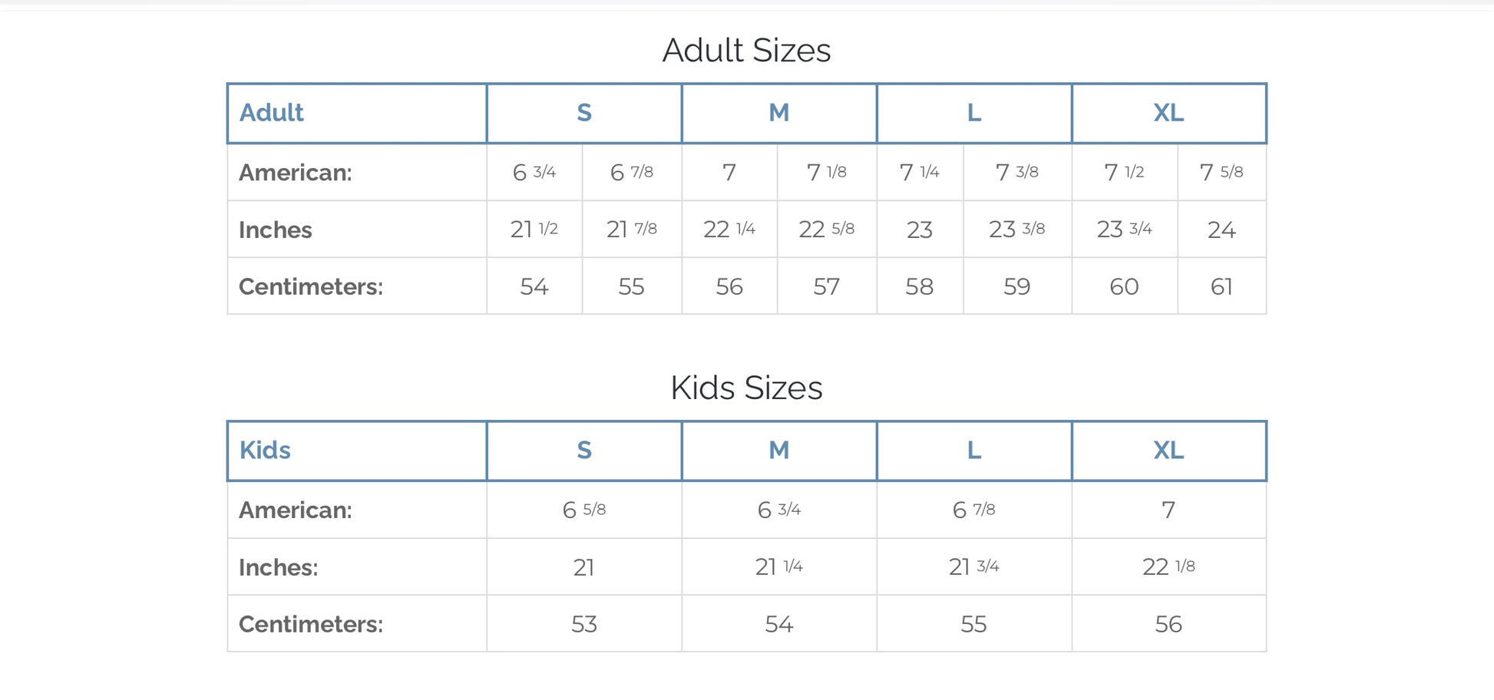Select the adult American 7 1/4 cell

(919, 172)
